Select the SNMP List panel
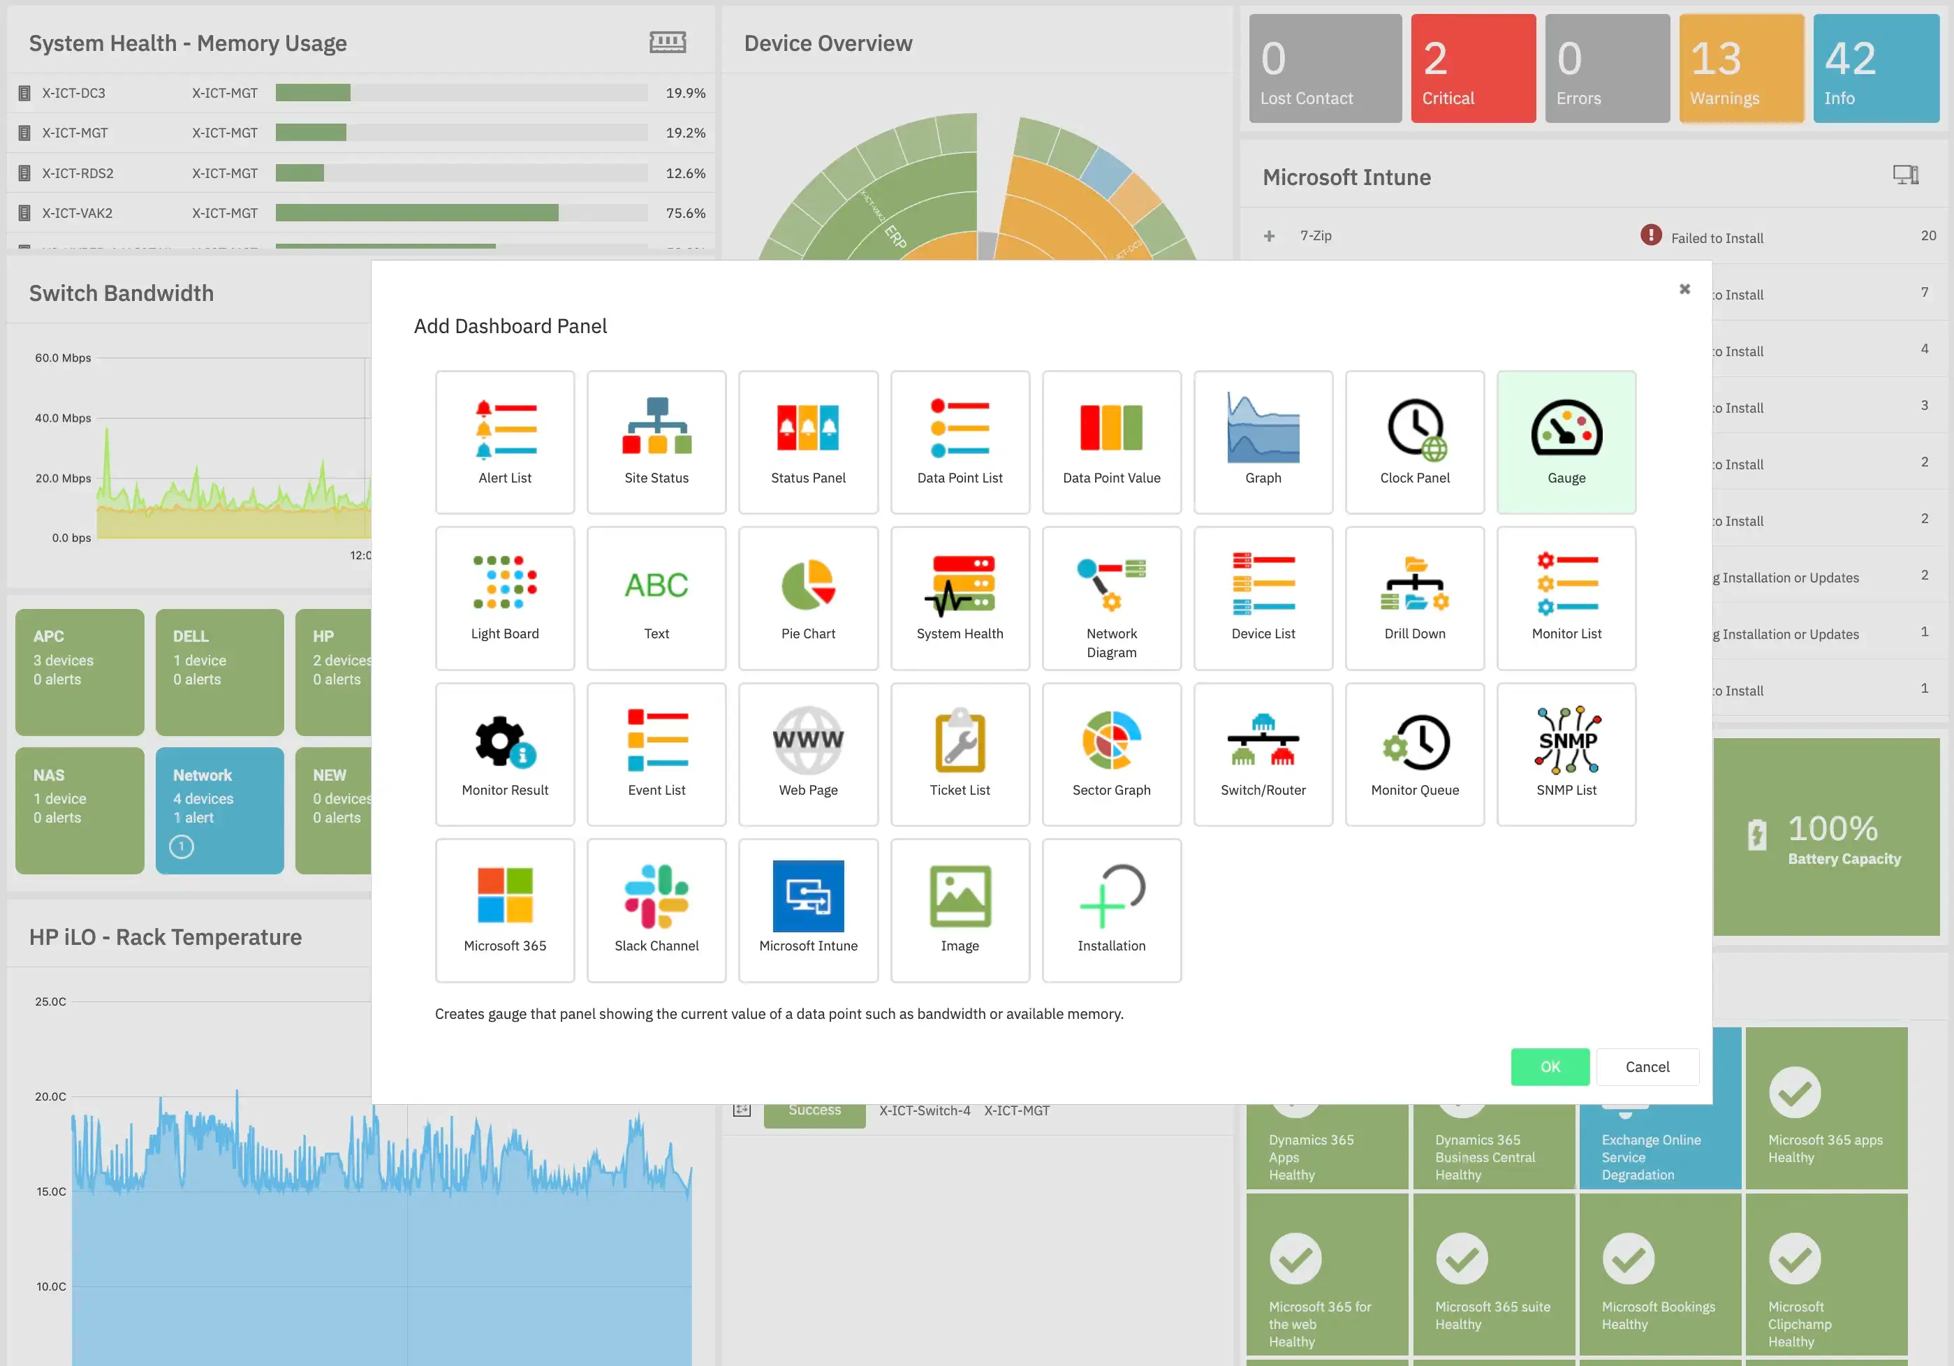 pyautogui.click(x=1566, y=754)
